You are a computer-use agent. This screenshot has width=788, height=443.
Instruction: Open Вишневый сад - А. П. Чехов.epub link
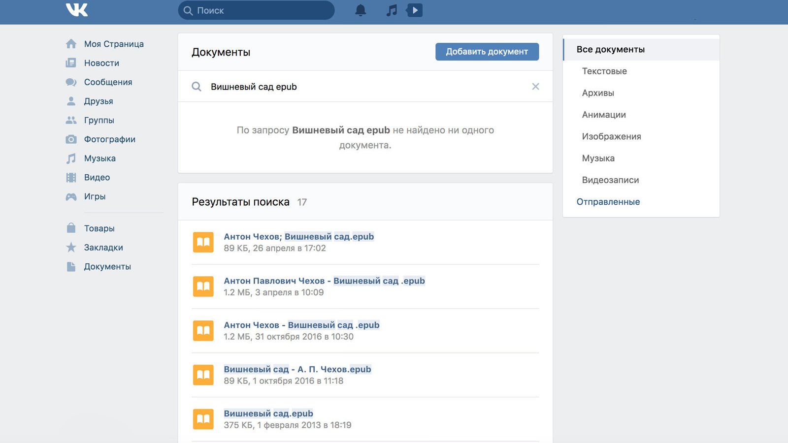click(x=297, y=369)
